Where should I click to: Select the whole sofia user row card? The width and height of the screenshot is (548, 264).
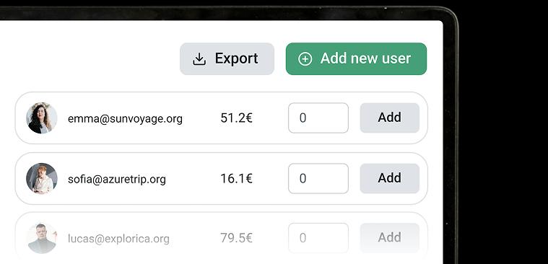pyautogui.click(x=221, y=178)
